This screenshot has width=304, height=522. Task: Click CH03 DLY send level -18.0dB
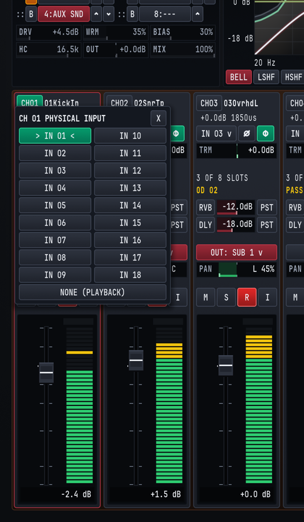[x=236, y=224]
